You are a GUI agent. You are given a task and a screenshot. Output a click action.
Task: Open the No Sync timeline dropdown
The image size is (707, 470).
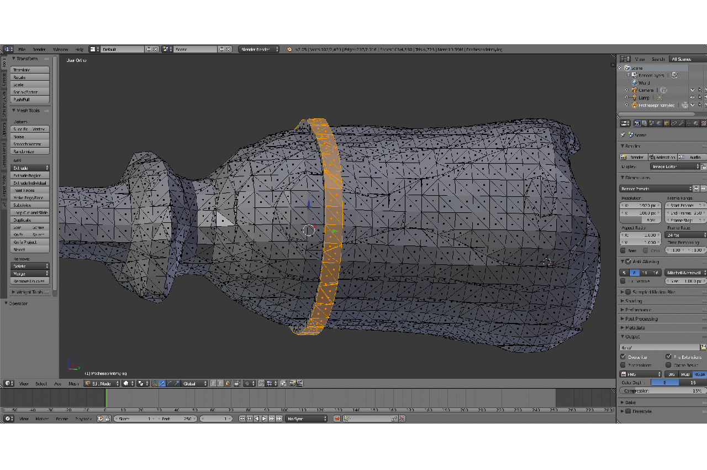[x=307, y=419]
